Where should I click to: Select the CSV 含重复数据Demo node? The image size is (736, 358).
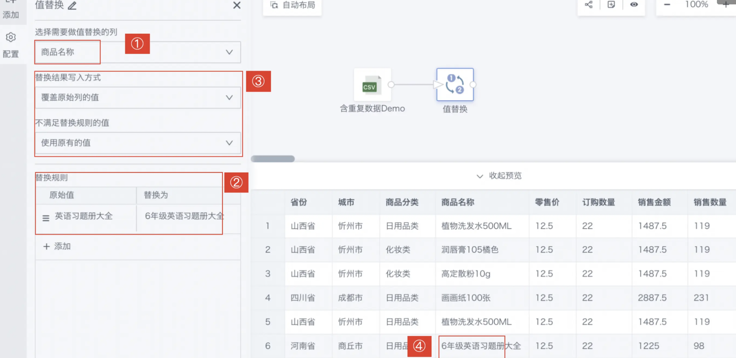[372, 85]
